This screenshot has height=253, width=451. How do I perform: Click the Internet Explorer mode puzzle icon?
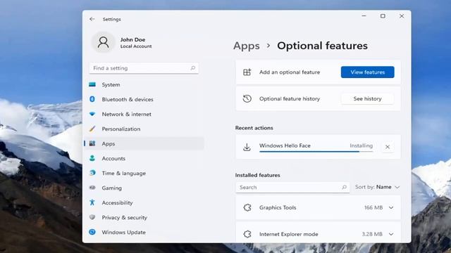[247, 234]
